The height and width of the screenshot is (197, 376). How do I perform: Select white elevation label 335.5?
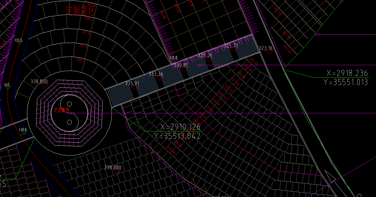18,40
